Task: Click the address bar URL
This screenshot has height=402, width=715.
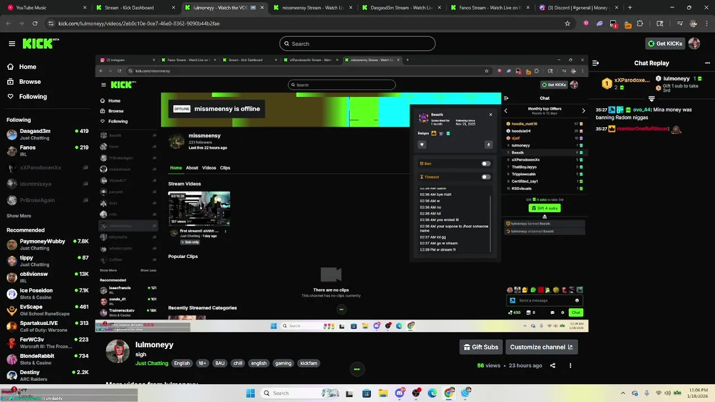Action: pyautogui.click(x=139, y=23)
